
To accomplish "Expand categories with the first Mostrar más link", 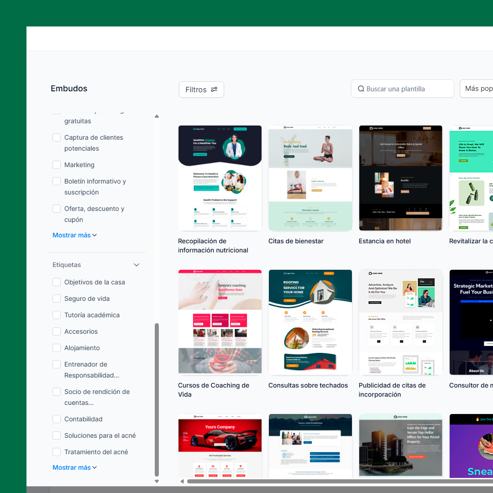I will (74, 235).
